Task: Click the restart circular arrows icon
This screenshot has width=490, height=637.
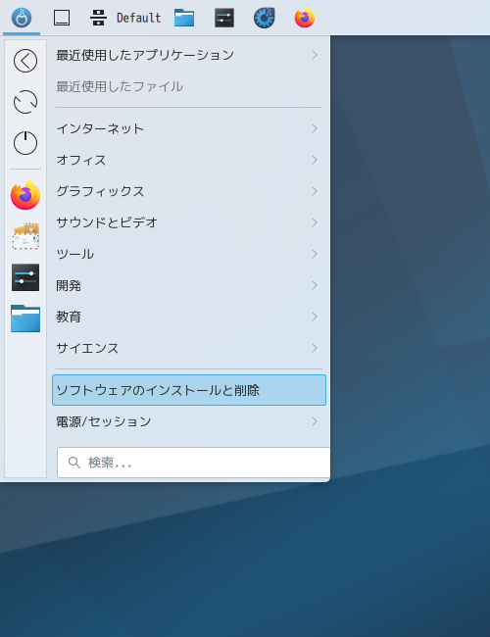Action: pos(25,102)
